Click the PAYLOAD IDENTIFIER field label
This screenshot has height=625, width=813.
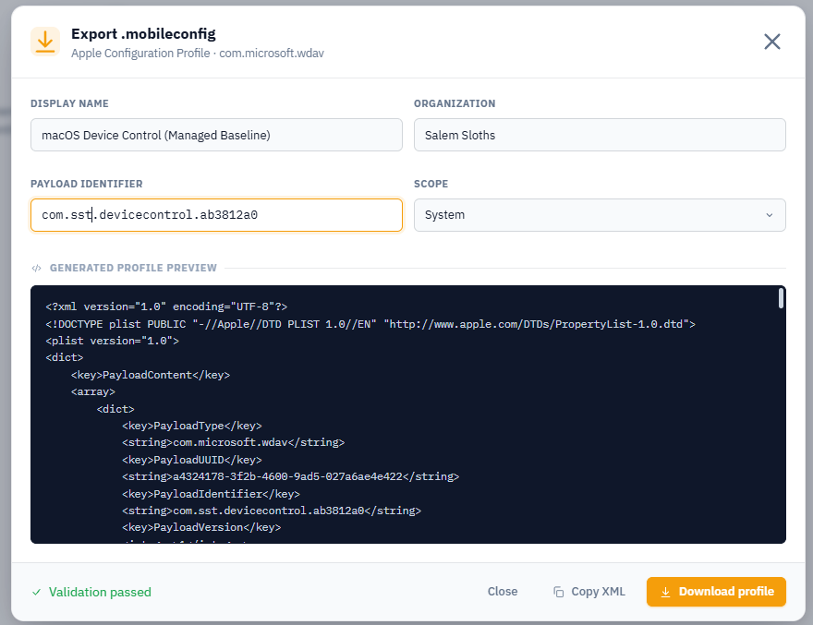point(87,184)
